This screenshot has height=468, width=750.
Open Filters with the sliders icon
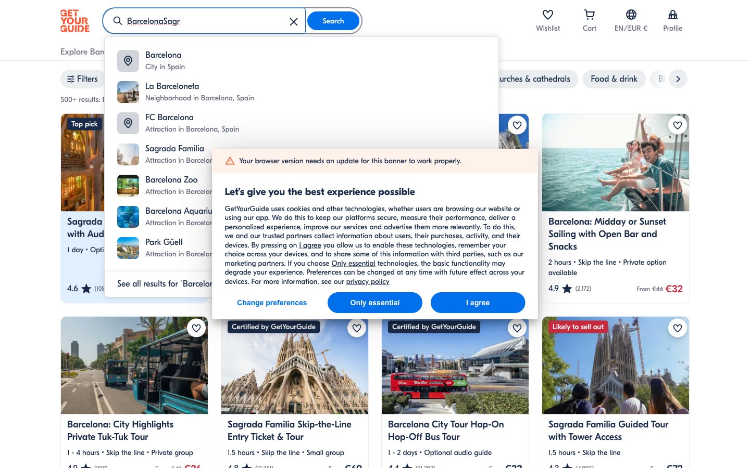(82, 79)
